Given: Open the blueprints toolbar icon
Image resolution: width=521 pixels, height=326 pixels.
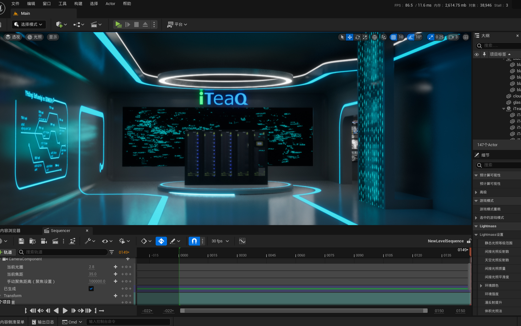Looking at the screenshot, I should pyautogui.click(x=79, y=25).
